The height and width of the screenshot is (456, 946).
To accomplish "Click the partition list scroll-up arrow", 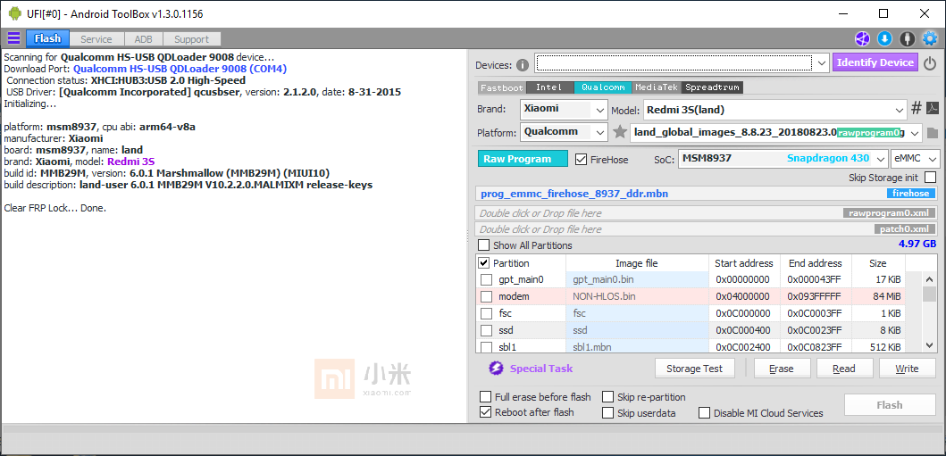I will [x=930, y=279].
